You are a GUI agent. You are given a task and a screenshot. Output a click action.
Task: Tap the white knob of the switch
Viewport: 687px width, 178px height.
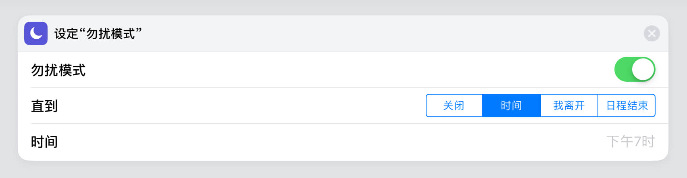[643, 69]
